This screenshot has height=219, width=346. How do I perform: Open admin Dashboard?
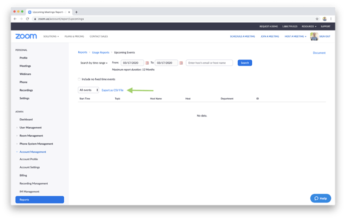pos(26,119)
